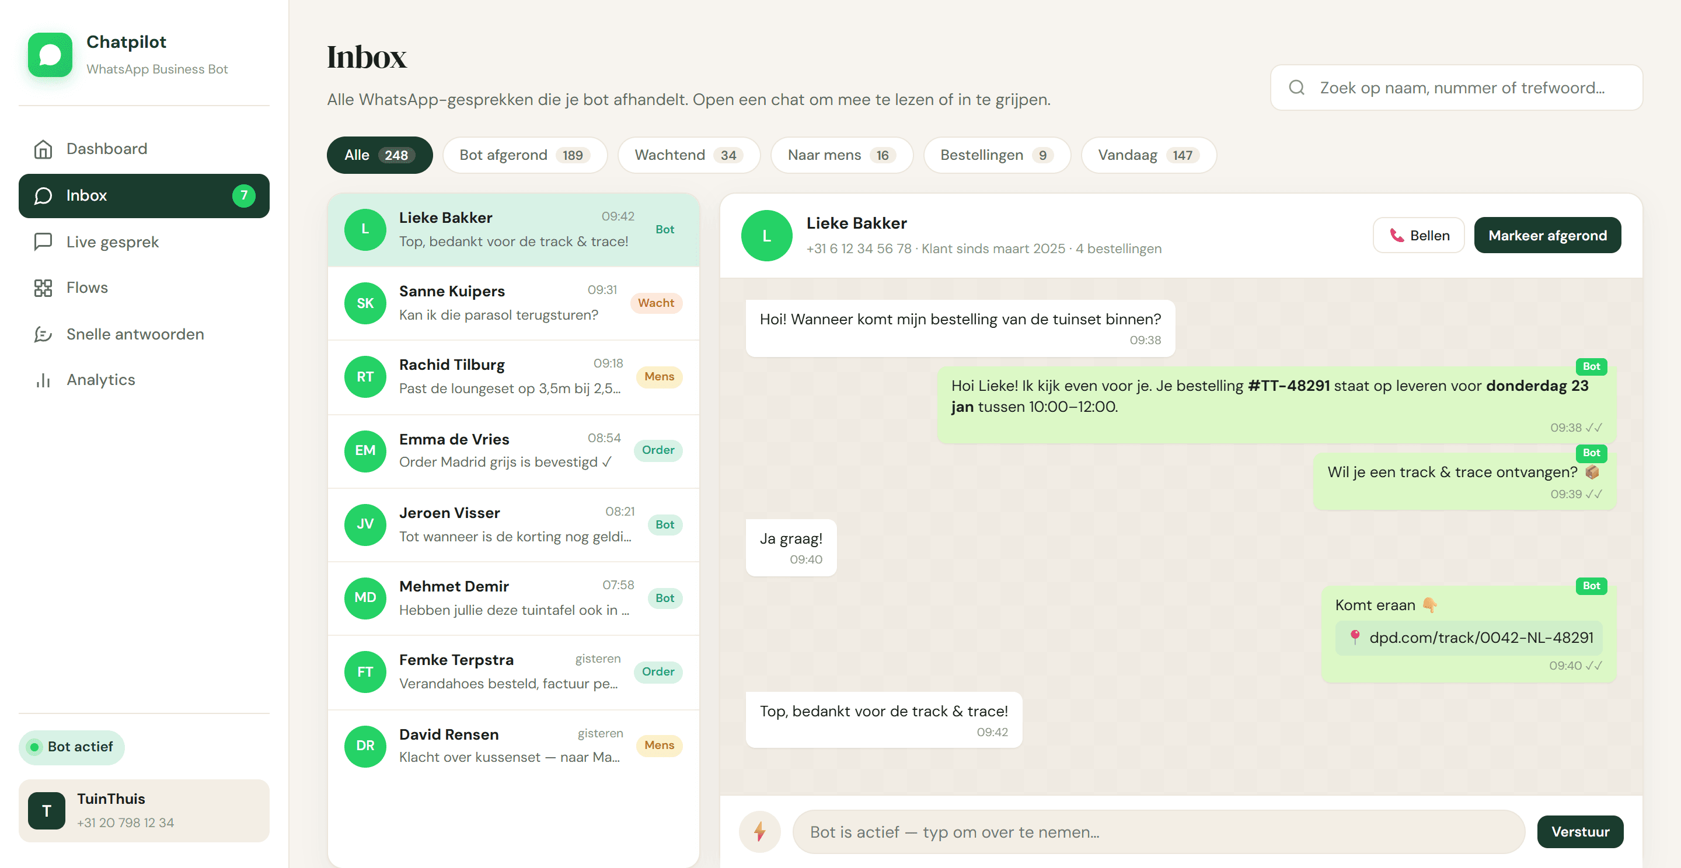This screenshot has height=868, width=1681.
Task: Click Sanne Kuipers SK avatar
Action: pos(365,303)
